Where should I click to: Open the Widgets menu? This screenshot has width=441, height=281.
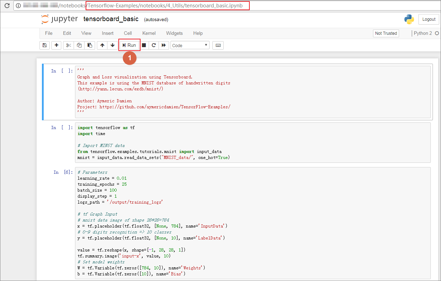coord(174,33)
